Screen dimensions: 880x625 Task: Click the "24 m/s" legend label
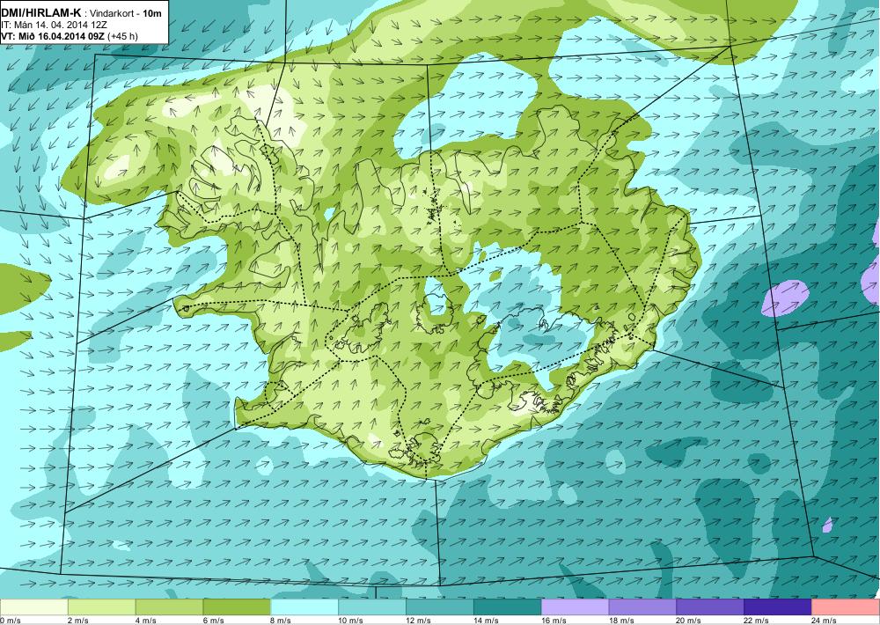click(825, 621)
